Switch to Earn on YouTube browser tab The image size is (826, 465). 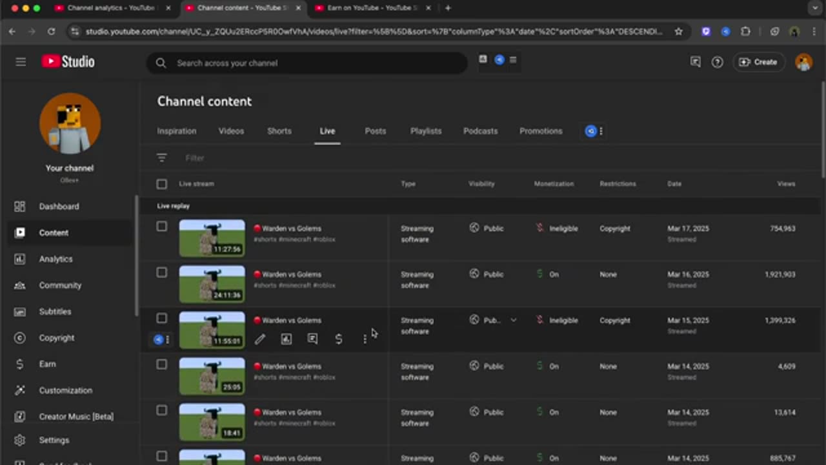(x=372, y=8)
